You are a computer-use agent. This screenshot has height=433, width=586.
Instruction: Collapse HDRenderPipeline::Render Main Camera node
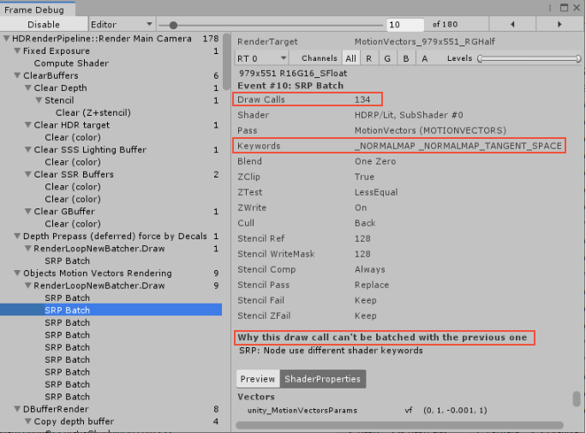6,39
